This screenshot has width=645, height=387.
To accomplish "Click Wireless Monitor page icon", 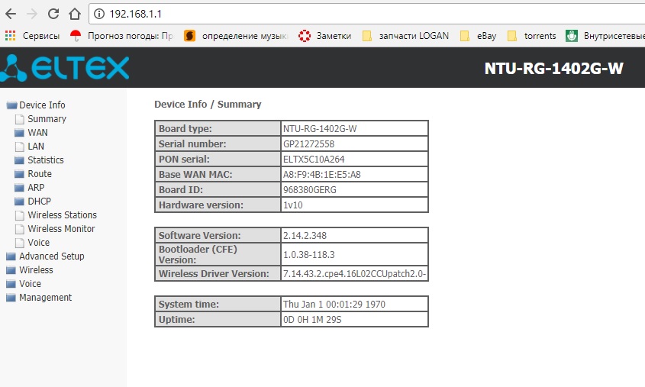I will click(x=19, y=229).
